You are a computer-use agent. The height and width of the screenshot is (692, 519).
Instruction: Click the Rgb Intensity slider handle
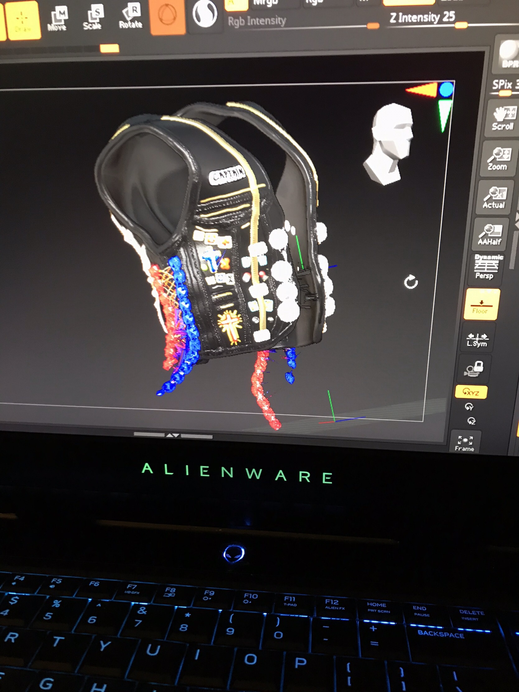[x=372, y=26]
